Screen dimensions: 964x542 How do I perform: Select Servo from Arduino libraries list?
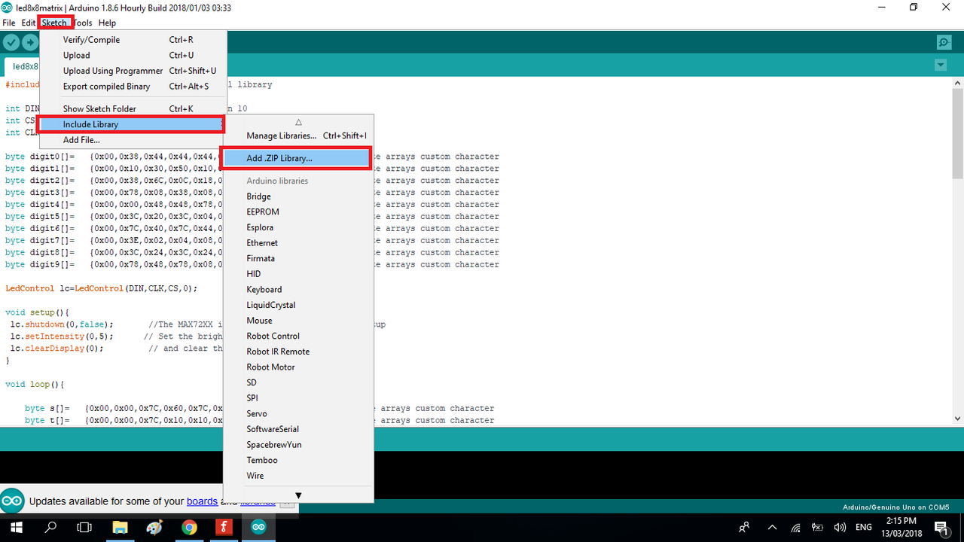(257, 413)
